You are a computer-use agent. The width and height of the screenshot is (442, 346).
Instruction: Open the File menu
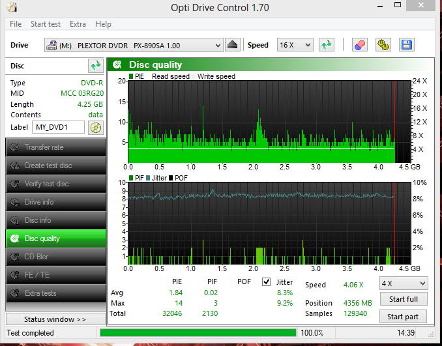16,24
